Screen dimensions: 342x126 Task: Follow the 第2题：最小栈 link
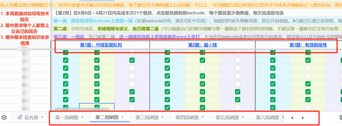point(202,45)
